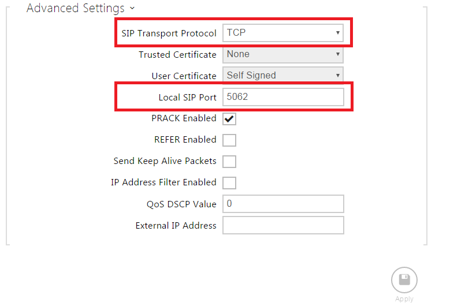The width and height of the screenshot is (450, 306).
Task: Click into the QoS DSCP Value field
Action: point(282,204)
